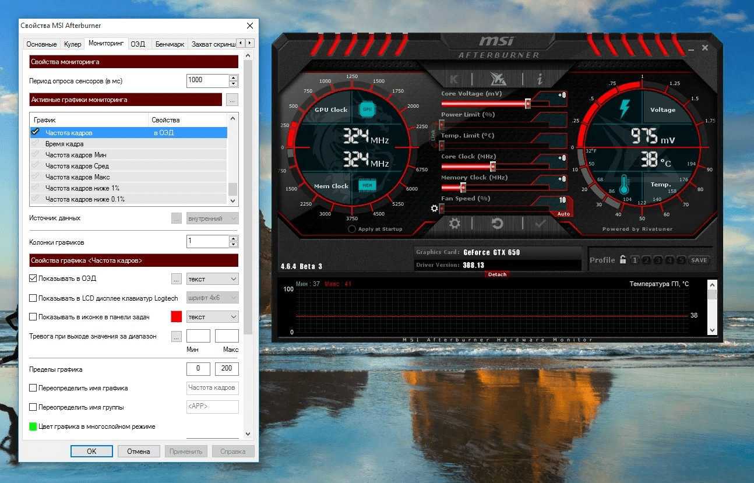The image size is (754, 483).
Task: Select profile slot 1
Action: click(635, 260)
